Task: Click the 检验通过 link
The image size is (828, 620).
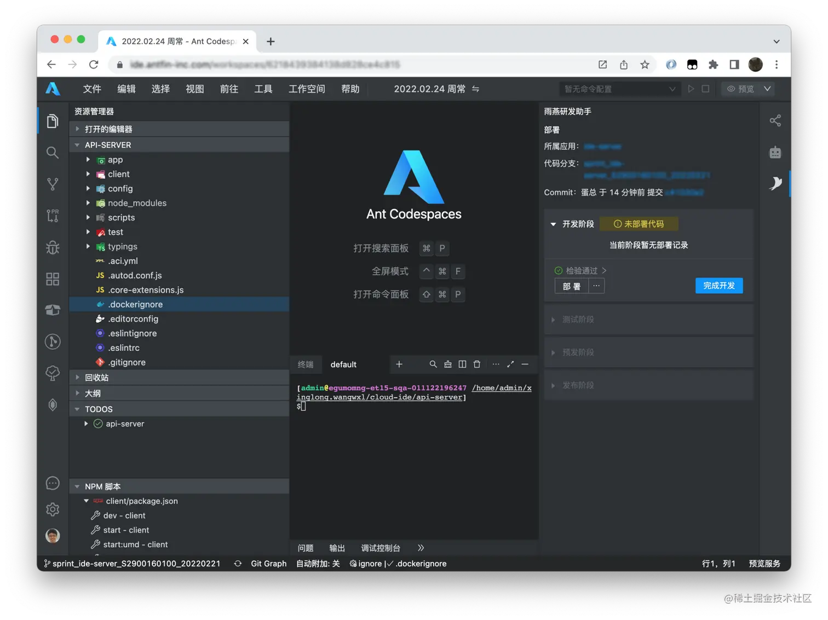Action: tap(580, 271)
